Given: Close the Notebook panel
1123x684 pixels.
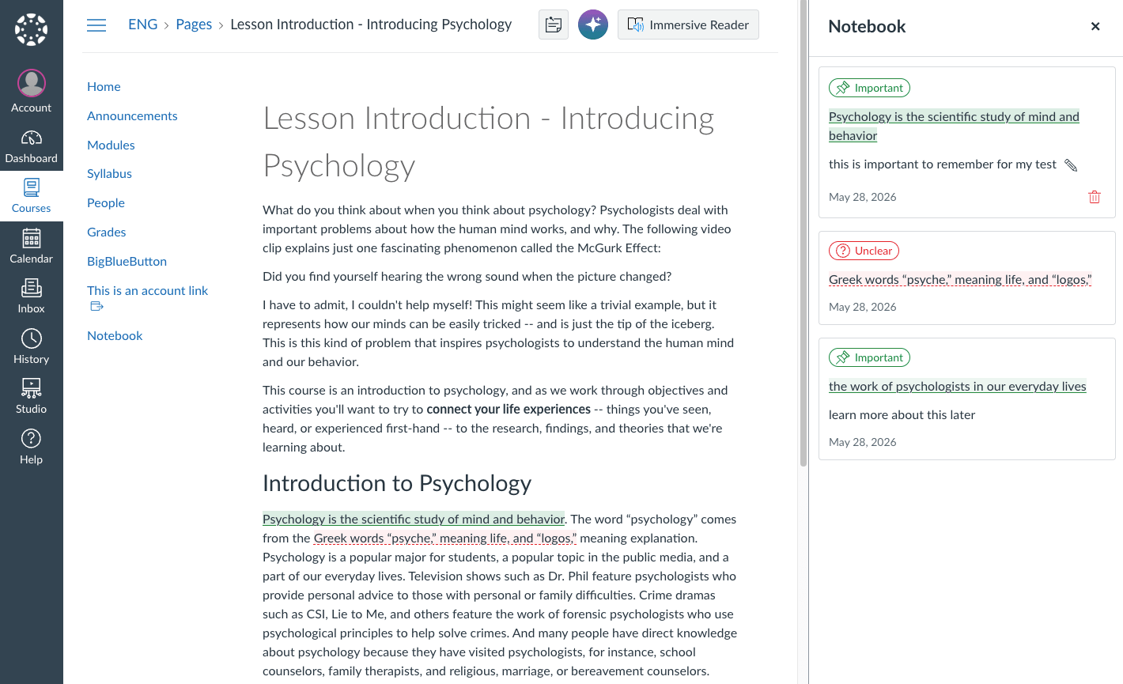Looking at the screenshot, I should tap(1095, 26).
